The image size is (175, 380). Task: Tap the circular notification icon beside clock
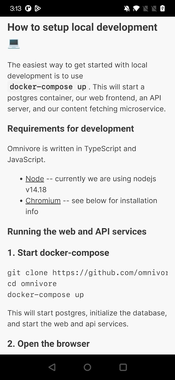coord(28,8)
